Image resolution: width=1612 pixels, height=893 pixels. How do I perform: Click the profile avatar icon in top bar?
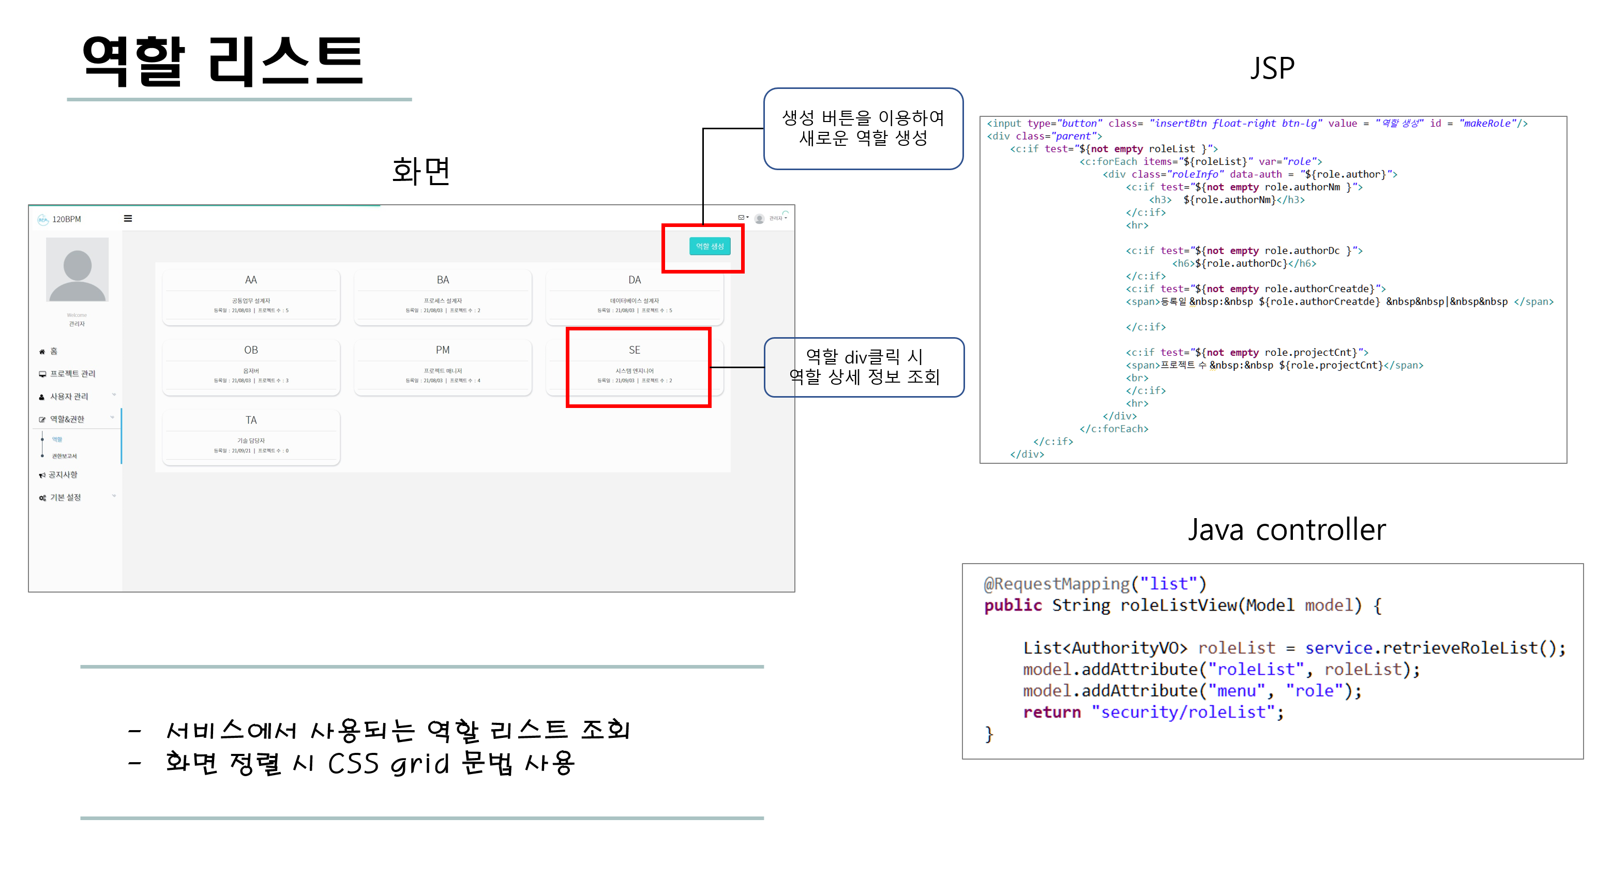pos(760,219)
